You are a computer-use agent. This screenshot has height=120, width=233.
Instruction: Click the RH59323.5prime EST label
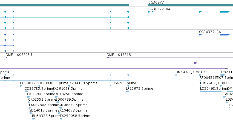[46, 116]
